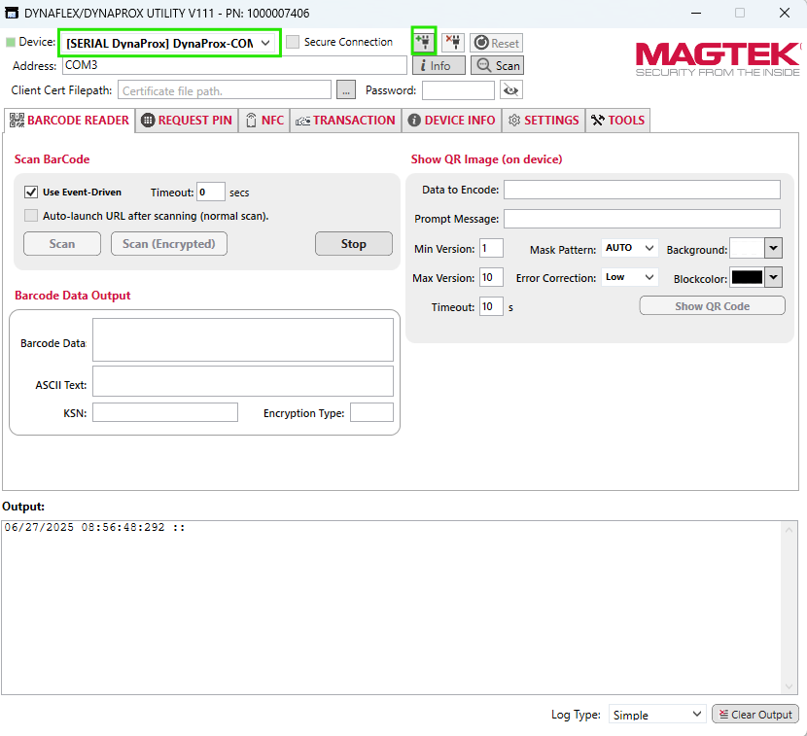This screenshot has height=736, width=807.
Task: Click the Data to Encode field
Action: (x=642, y=190)
